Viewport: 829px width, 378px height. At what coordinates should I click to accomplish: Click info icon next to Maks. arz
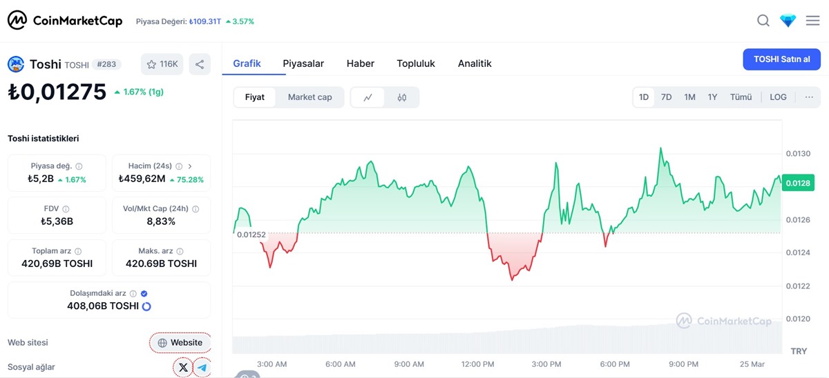click(180, 251)
